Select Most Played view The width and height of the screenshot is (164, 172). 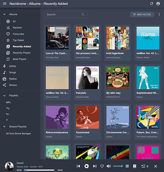pos(20,59)
